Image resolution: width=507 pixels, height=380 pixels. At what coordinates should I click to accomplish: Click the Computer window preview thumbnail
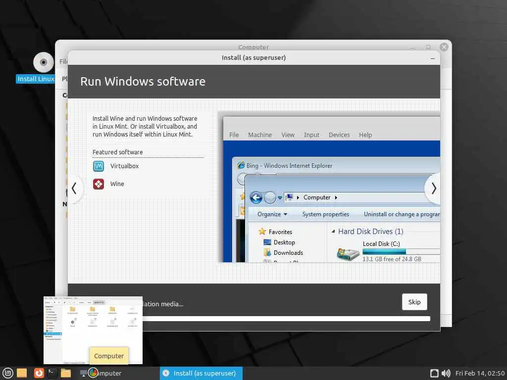tap(93, 330)
